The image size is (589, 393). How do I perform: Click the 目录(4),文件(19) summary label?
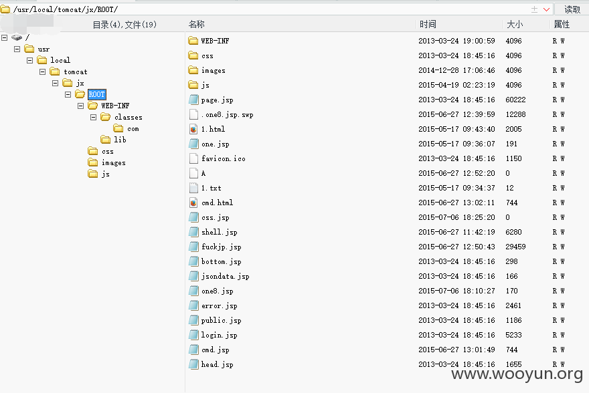(x=124, y=25)
